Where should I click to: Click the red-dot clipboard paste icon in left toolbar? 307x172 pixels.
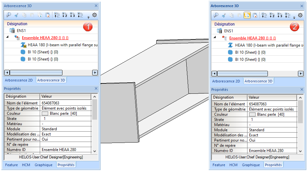point(48,15)
